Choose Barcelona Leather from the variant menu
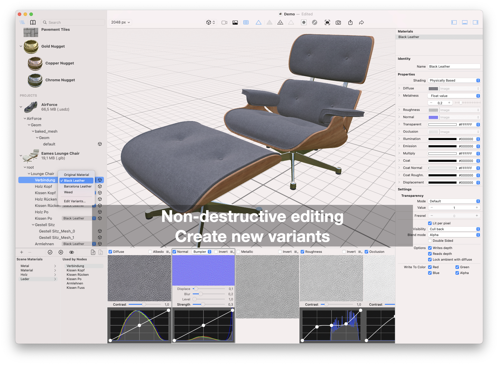Viewport: 500px width, 366px height. (x=78, y=186)
